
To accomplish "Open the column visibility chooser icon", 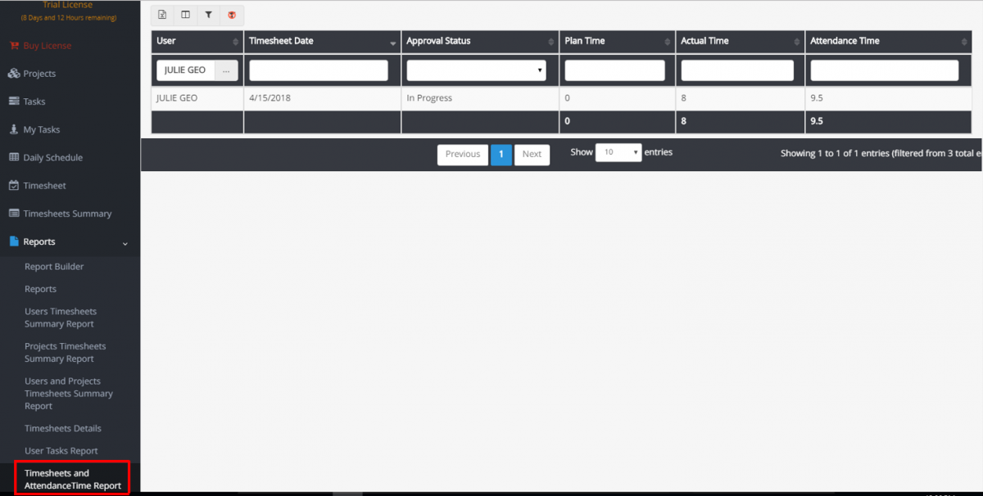I will click(x=185, y=15).
